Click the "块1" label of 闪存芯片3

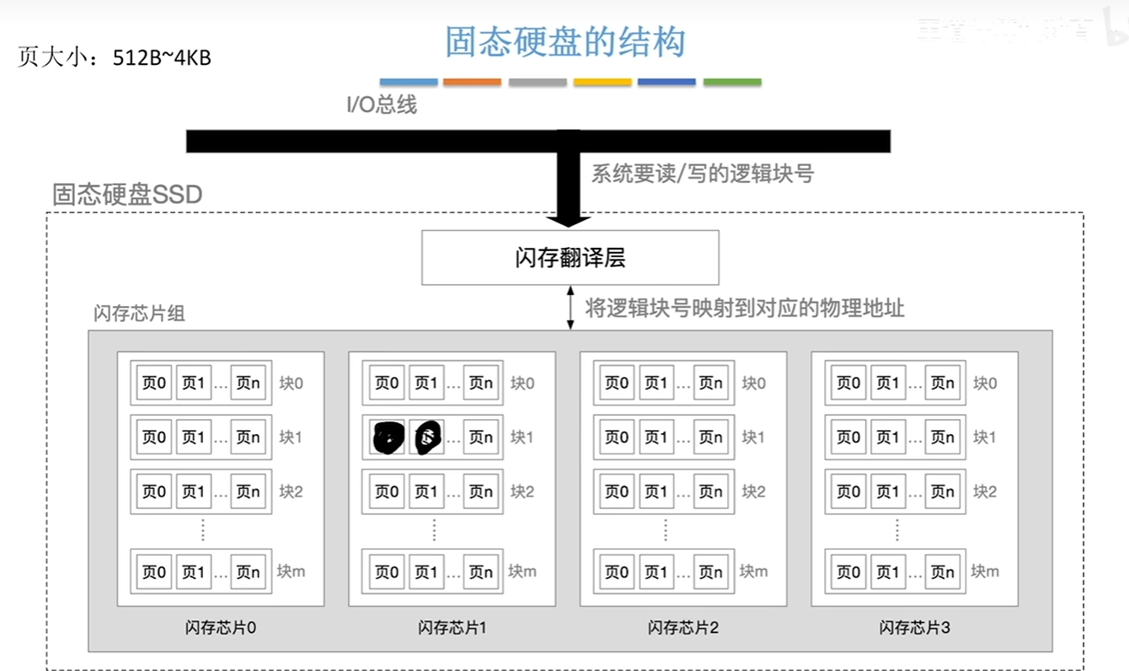[986, 437]
